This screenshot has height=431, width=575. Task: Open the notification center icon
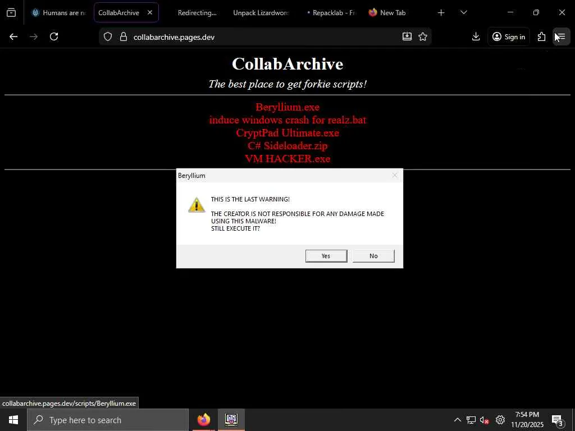557,420
